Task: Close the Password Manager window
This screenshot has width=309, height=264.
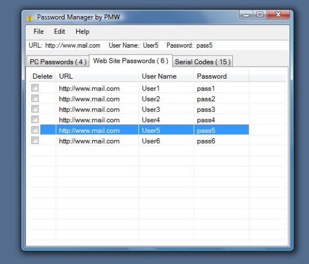Action: pyautogui.click(x=278, y=14)
